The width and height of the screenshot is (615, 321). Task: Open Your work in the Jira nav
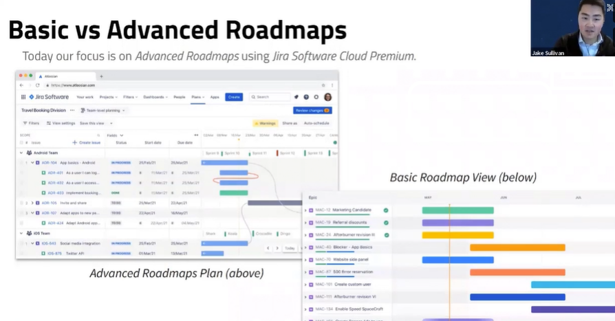pos(85,97)
